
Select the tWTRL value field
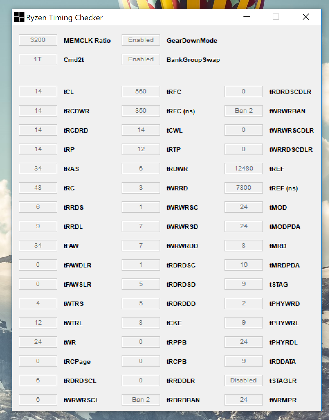point(38,323)
